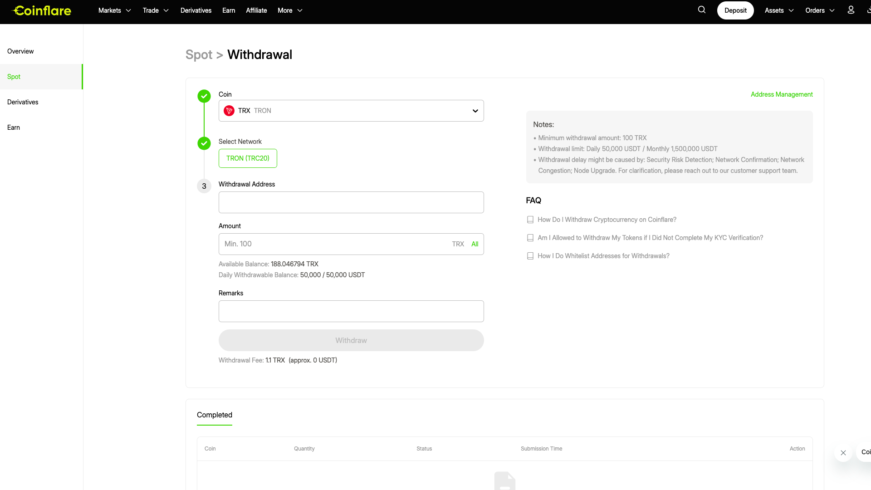Open the TRX TRON coin selector

(351, 111)
